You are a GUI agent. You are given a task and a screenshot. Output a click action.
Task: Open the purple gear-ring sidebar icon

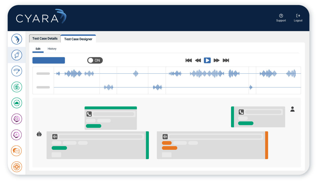click(17, 119)
